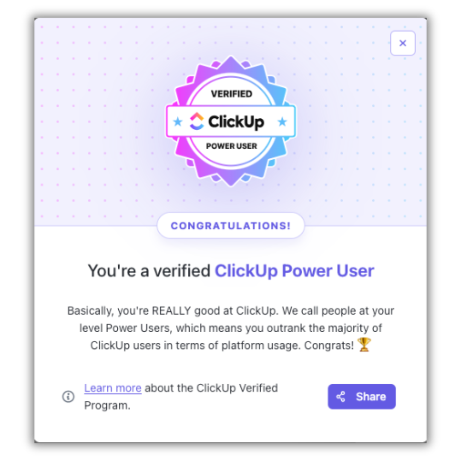Click the "Basically, you're REALLY good" paragraph

coord(231,328)
